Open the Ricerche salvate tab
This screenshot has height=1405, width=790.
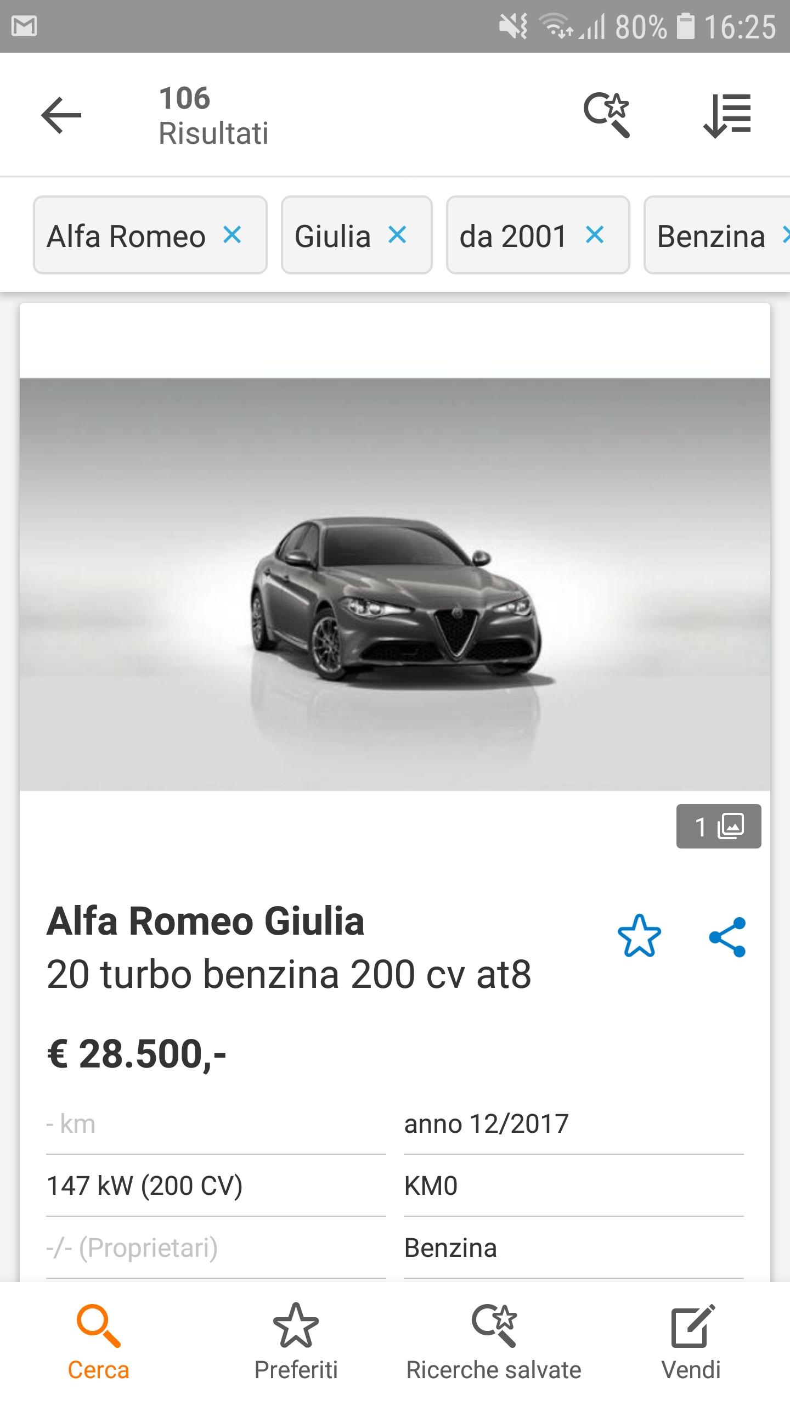pyautogui.click(x=494, y=1343)
